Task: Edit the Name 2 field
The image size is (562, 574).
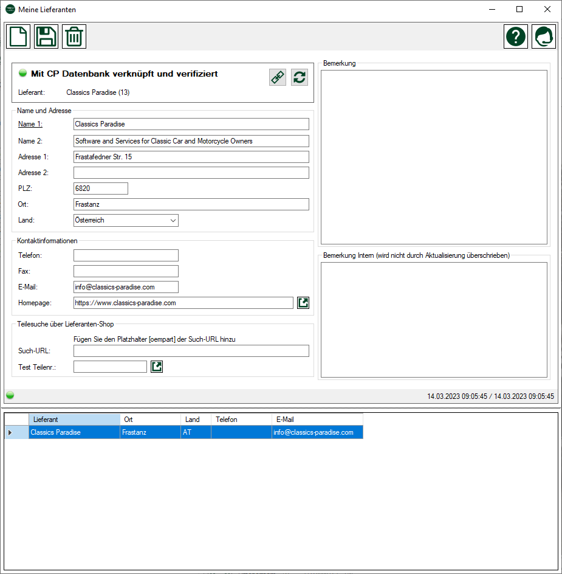Action: tap(191, 141)
